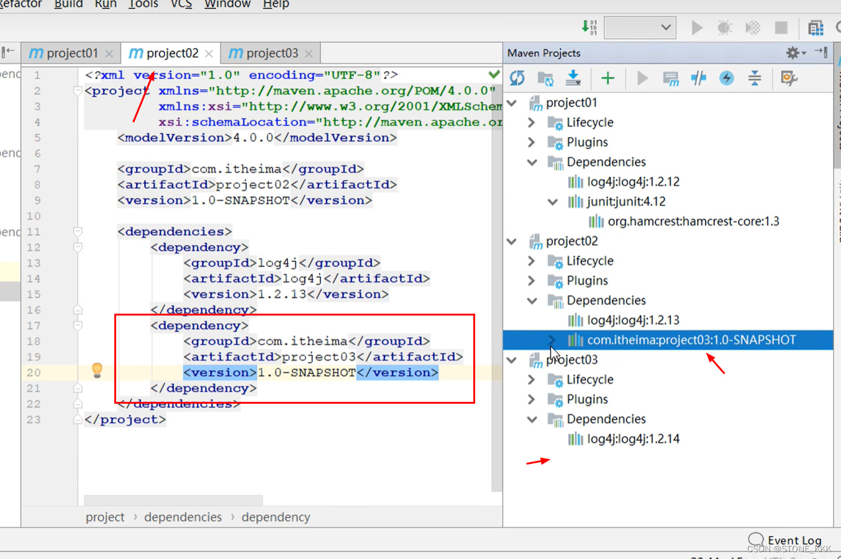Reimport all Maven projects
Image resolution: width=841 pixels, height=559 pixels.
[x=517, y=78]
